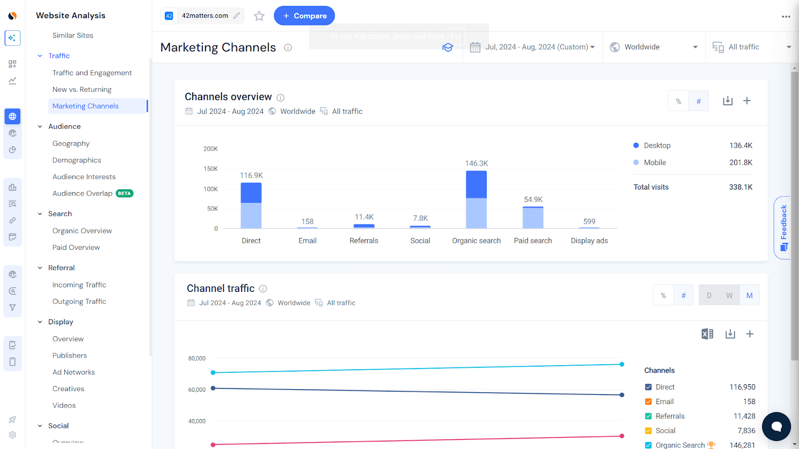Collapse the Audience section in sidebar
Viewport: 799px width, 449px height.
point(40,127)
